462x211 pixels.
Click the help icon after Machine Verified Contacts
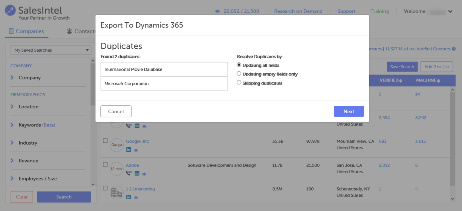click(454, 49)
